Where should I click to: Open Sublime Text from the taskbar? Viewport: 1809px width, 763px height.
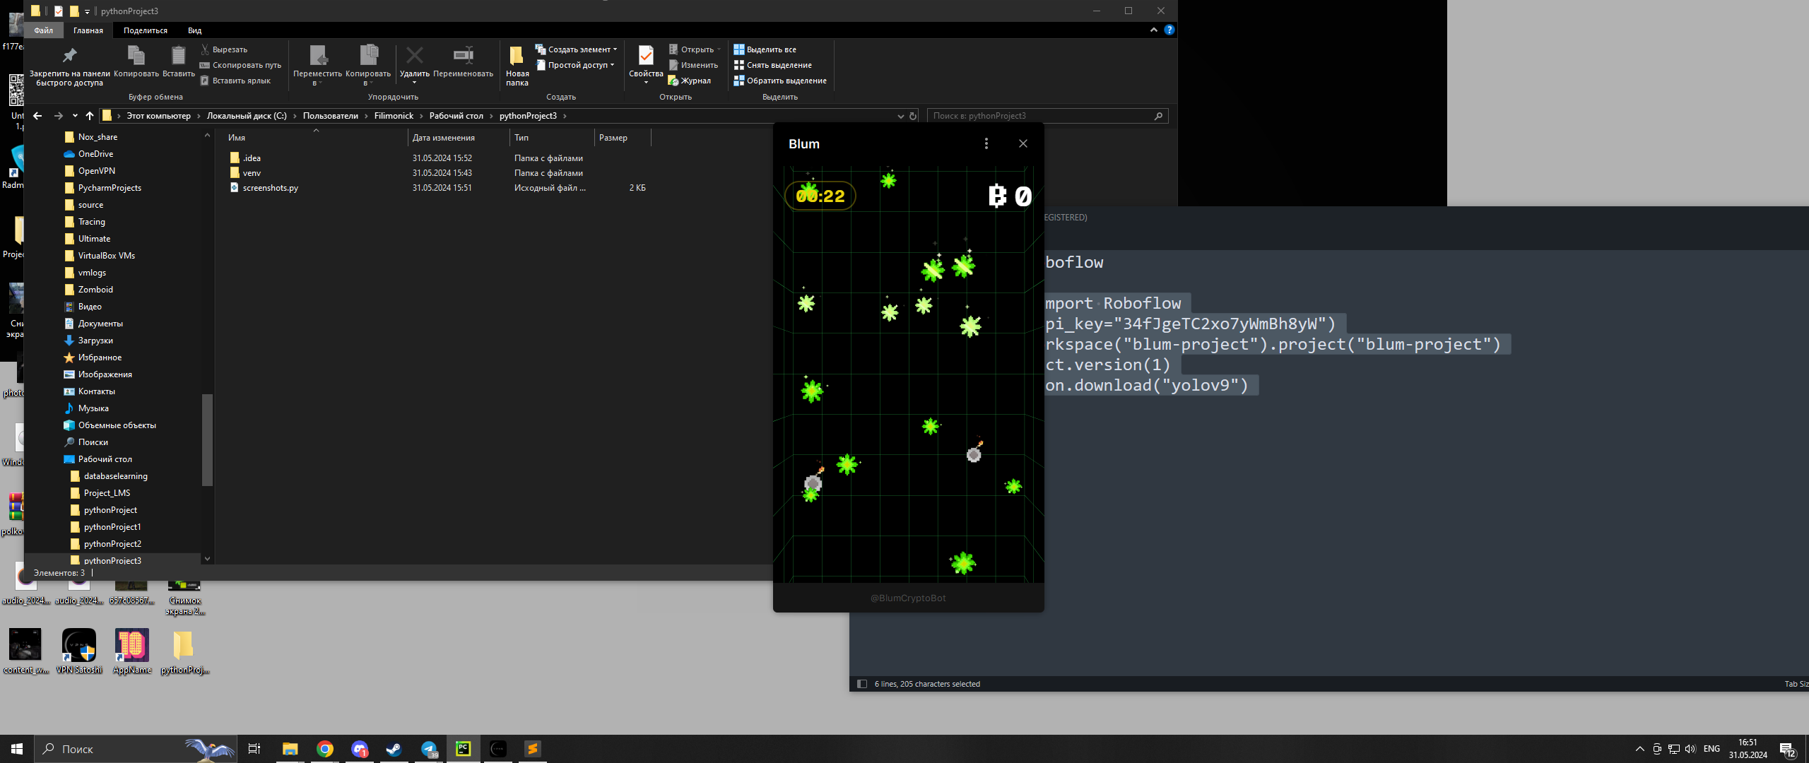pos(532,749)
